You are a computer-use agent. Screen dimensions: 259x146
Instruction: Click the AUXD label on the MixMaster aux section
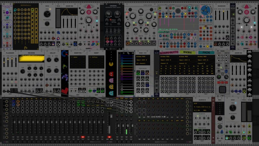click(x=131, y=99)
